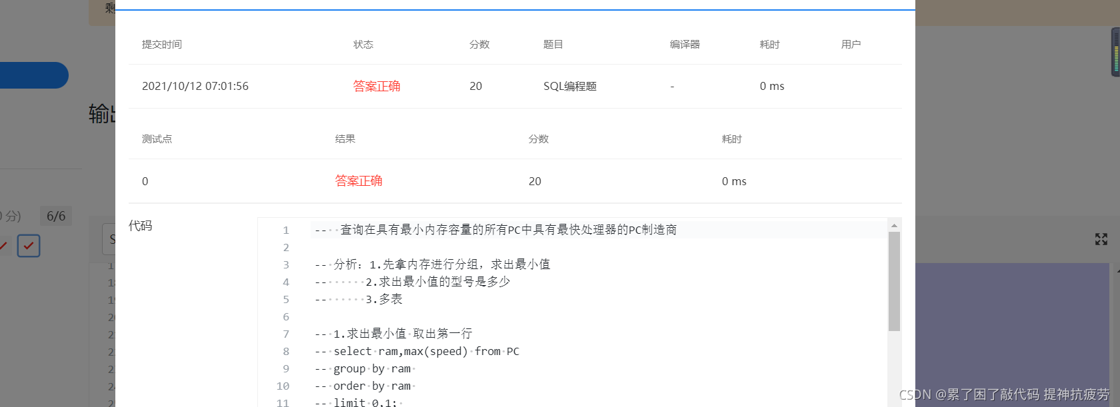Click the code scrollbar up arrow

point(894,225)
